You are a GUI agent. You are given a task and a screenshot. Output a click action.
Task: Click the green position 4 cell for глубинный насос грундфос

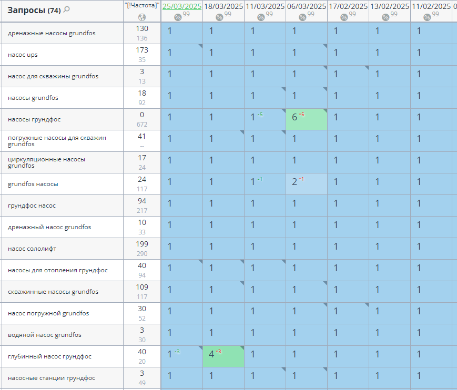coord(224,356)
